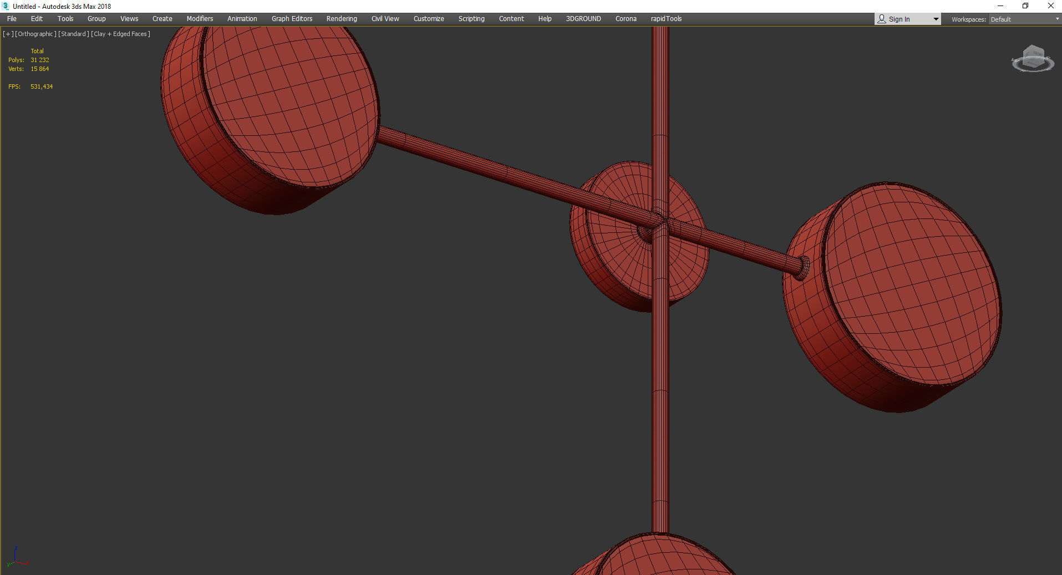The image size is (1062, 575).
Task: Open the Modifiers menu
Action: pyautogui.click(x=200, y=19)
